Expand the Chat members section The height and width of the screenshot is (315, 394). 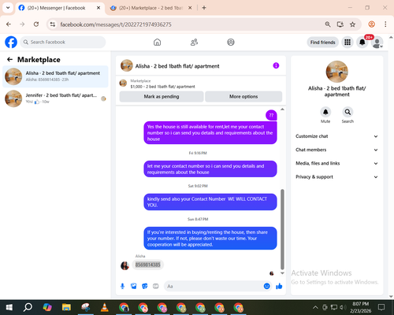point(336,150)
